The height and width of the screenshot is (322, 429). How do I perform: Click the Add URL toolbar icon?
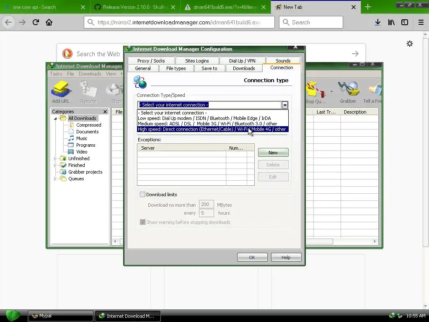click(61, 92)
